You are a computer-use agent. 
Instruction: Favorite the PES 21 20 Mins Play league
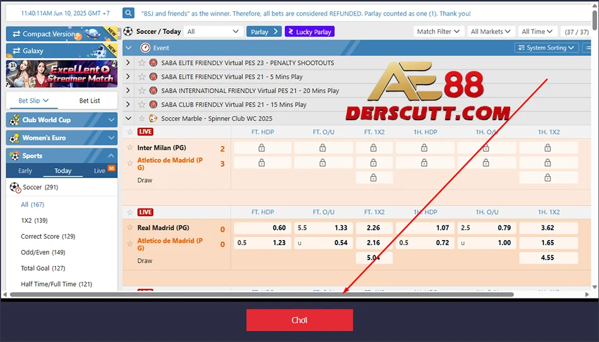(142, 91)
